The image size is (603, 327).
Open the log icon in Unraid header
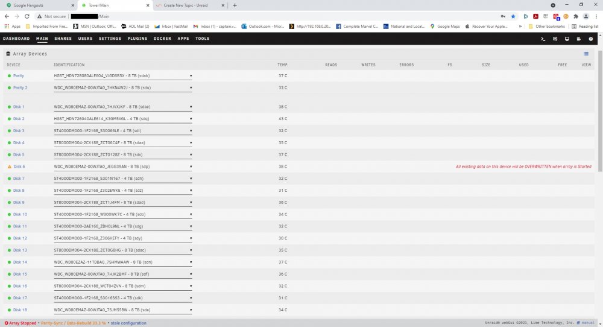[579, 39]
